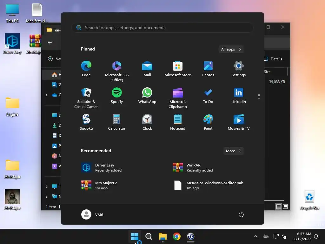The width and height of the screenshot is (325, 244).
Task: Click New button in File Explorer toolbar
Action: pyautogui.click(x=54, y=59)
